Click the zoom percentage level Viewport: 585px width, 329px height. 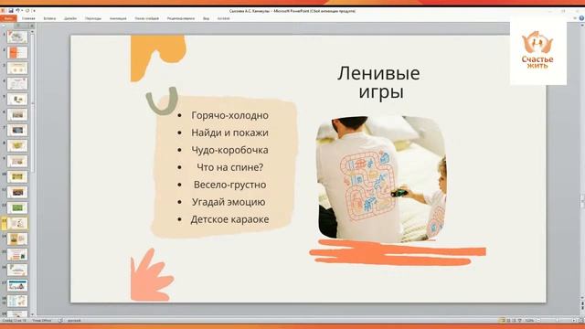pos(529,321)
